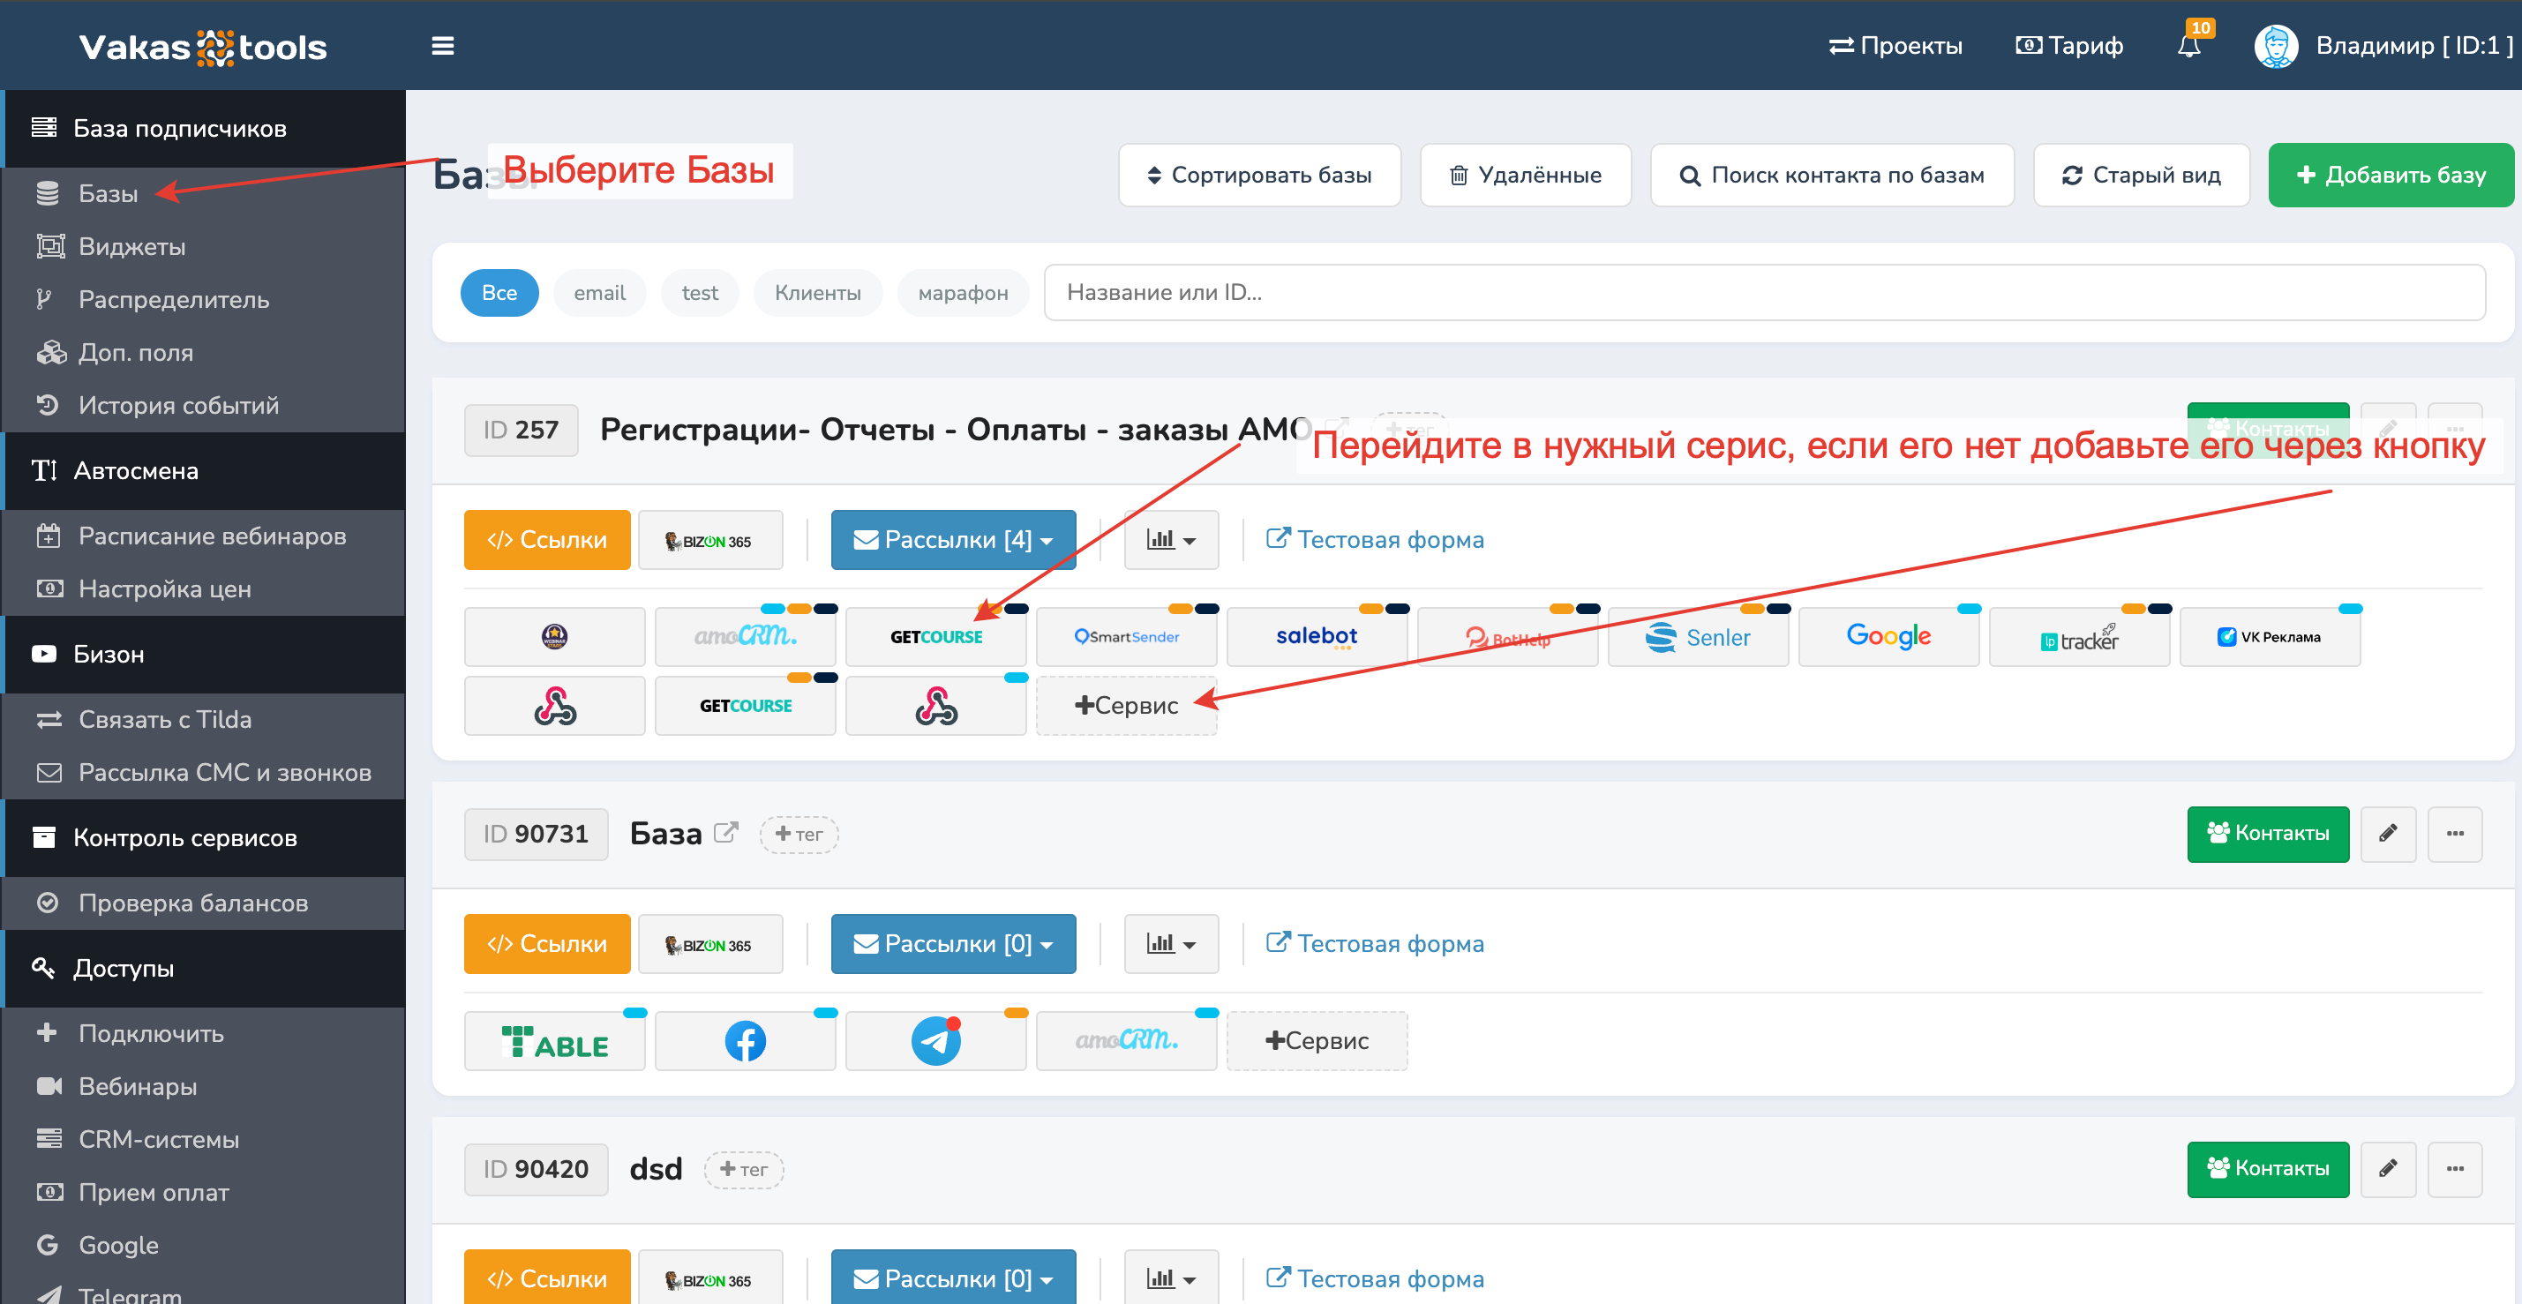Viewport: 2522px width, 1304px height.
Task: Go to Проверка балансов sidebar item
Action: pyautogui.click(x=193, y=903)
